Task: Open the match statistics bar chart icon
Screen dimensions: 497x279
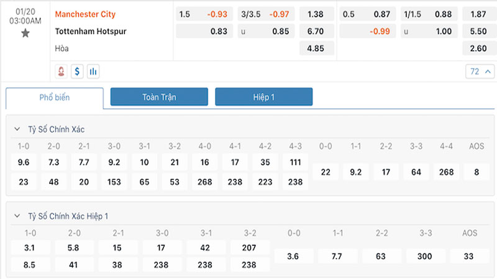Action: coord(93,71)
